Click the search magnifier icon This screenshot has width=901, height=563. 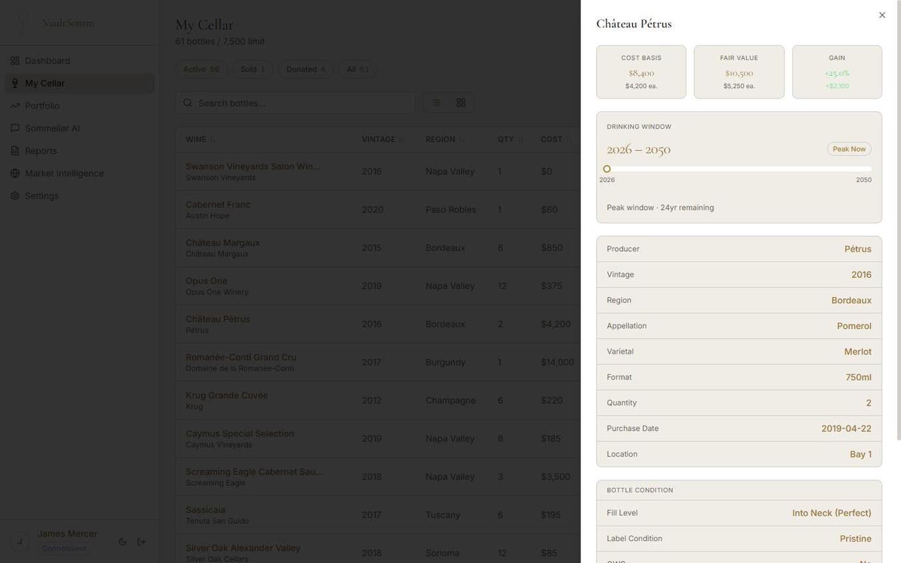(x=188, y=103)
